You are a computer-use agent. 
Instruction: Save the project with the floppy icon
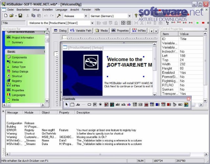[x=20, y=16]
